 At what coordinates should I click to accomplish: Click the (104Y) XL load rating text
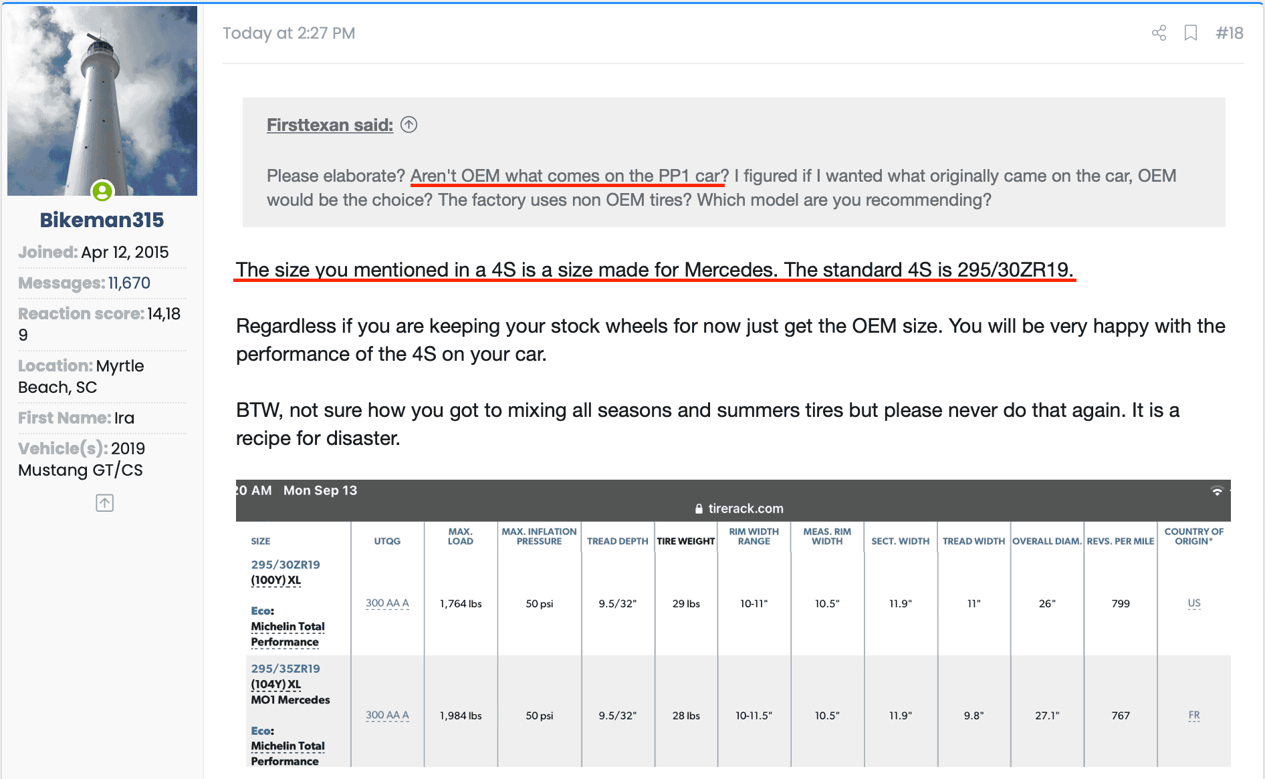275,684
